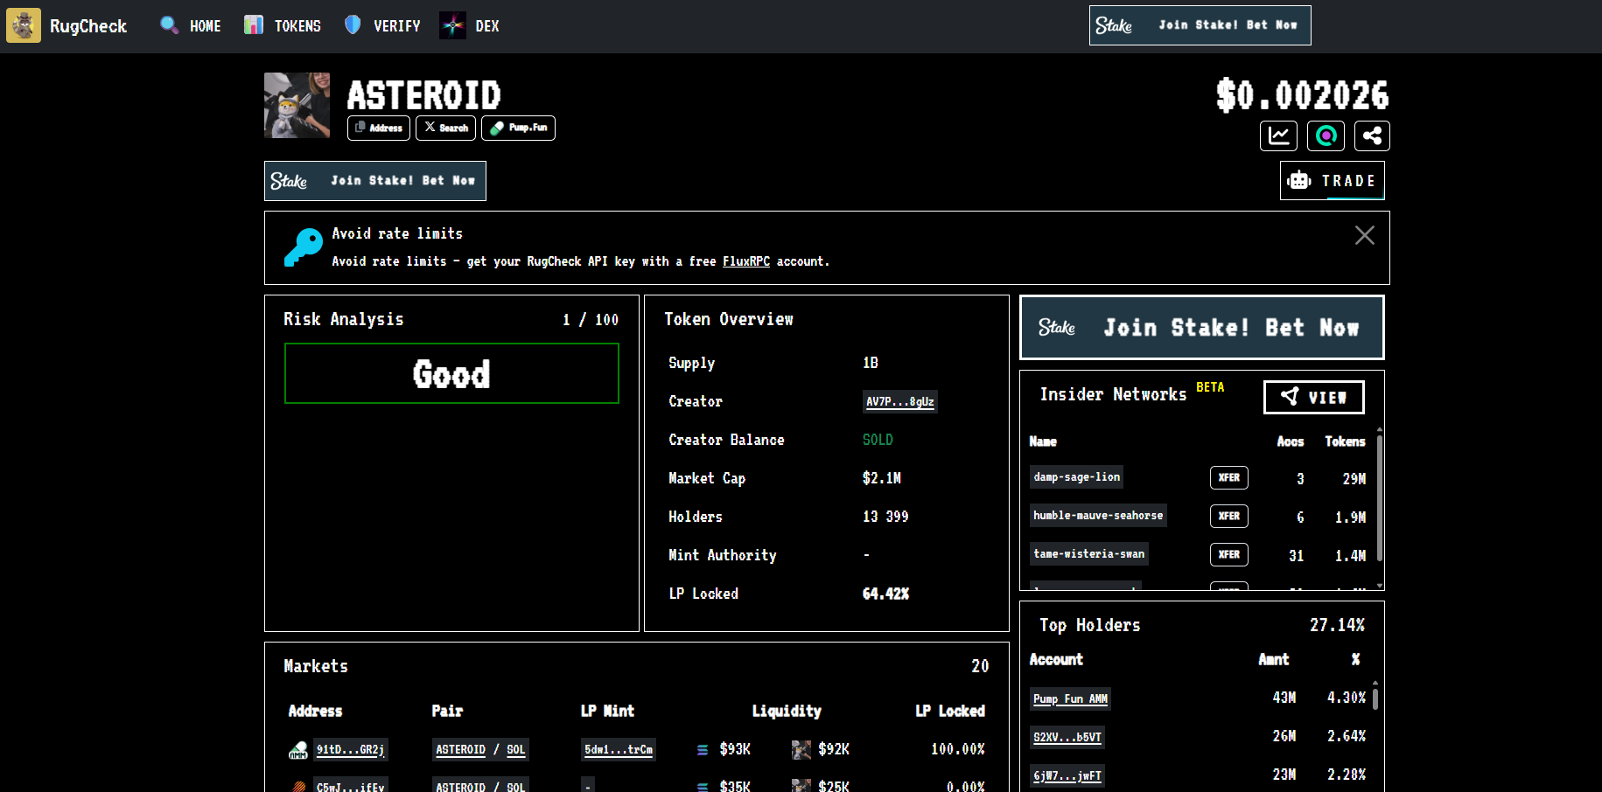Select the humble-mauve-seahorse insider network
The image size is (1602, 792).
(1098, 516)
